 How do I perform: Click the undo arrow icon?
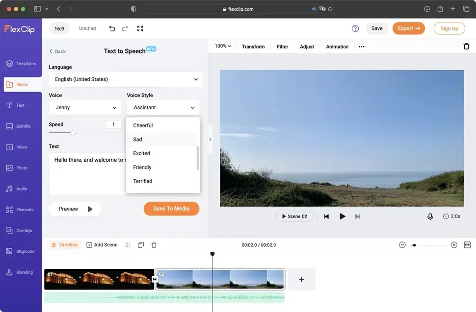coord(112,28)
